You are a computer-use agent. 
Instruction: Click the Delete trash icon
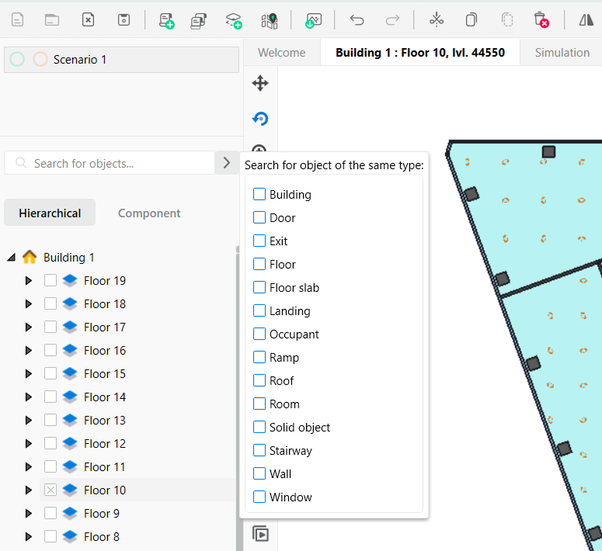(x=541, y=20)
